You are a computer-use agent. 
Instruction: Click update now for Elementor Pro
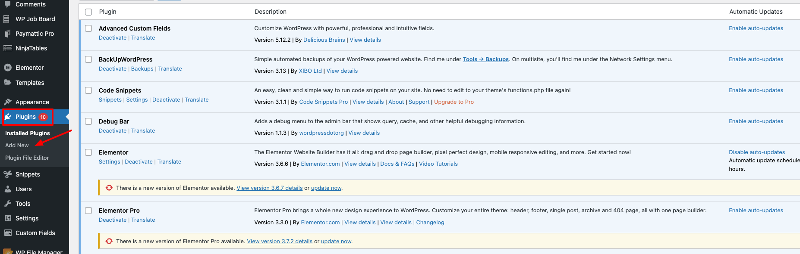(x=336, y=242)
